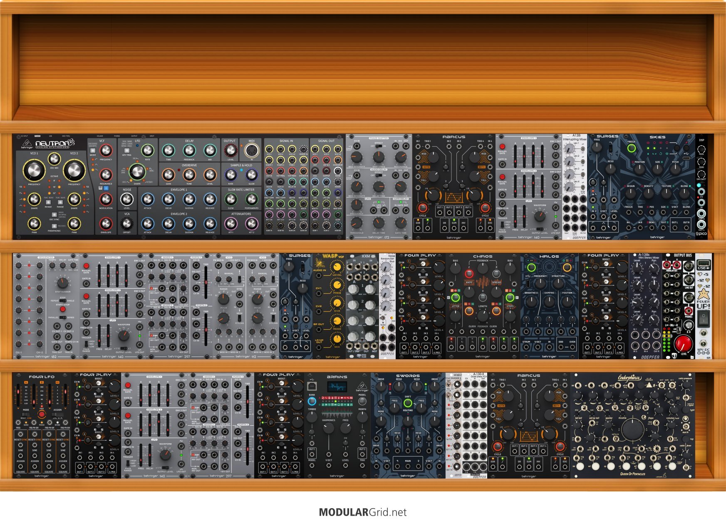This screenshot has width=726, height=521.
Task: Click the Neutron VCO 1 Frequency knob
Action: tap(34, 170)
